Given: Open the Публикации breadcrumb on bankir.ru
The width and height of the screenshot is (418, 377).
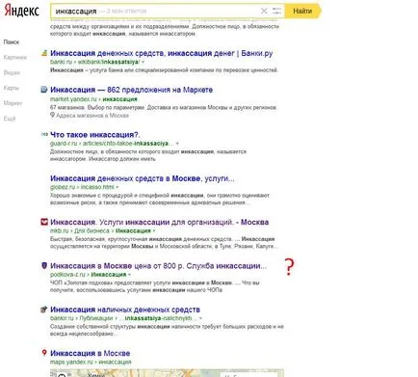Looking at the screenshot, I should 96,318.
